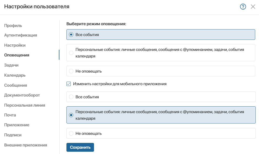Open the Профиль settings section

pos(13,26)
